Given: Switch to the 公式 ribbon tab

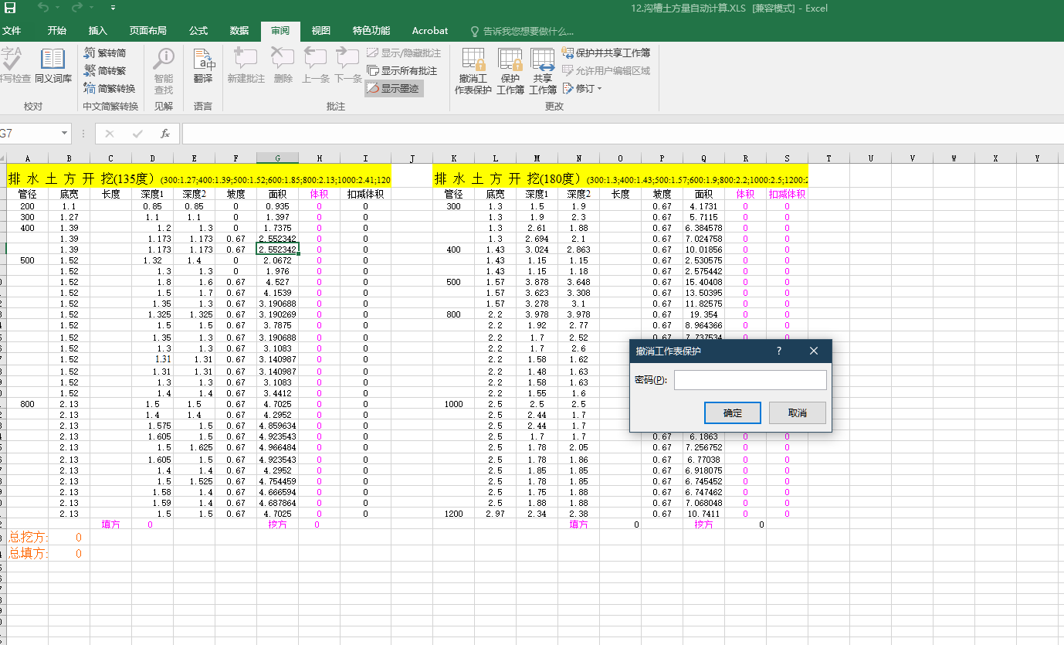Looking at the screenshot, I should click(198, 31).
